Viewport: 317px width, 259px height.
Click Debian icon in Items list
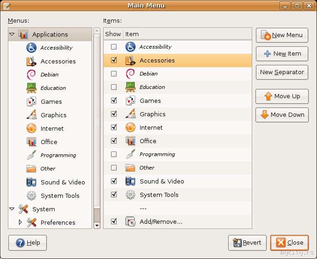(x=131, y=74)
